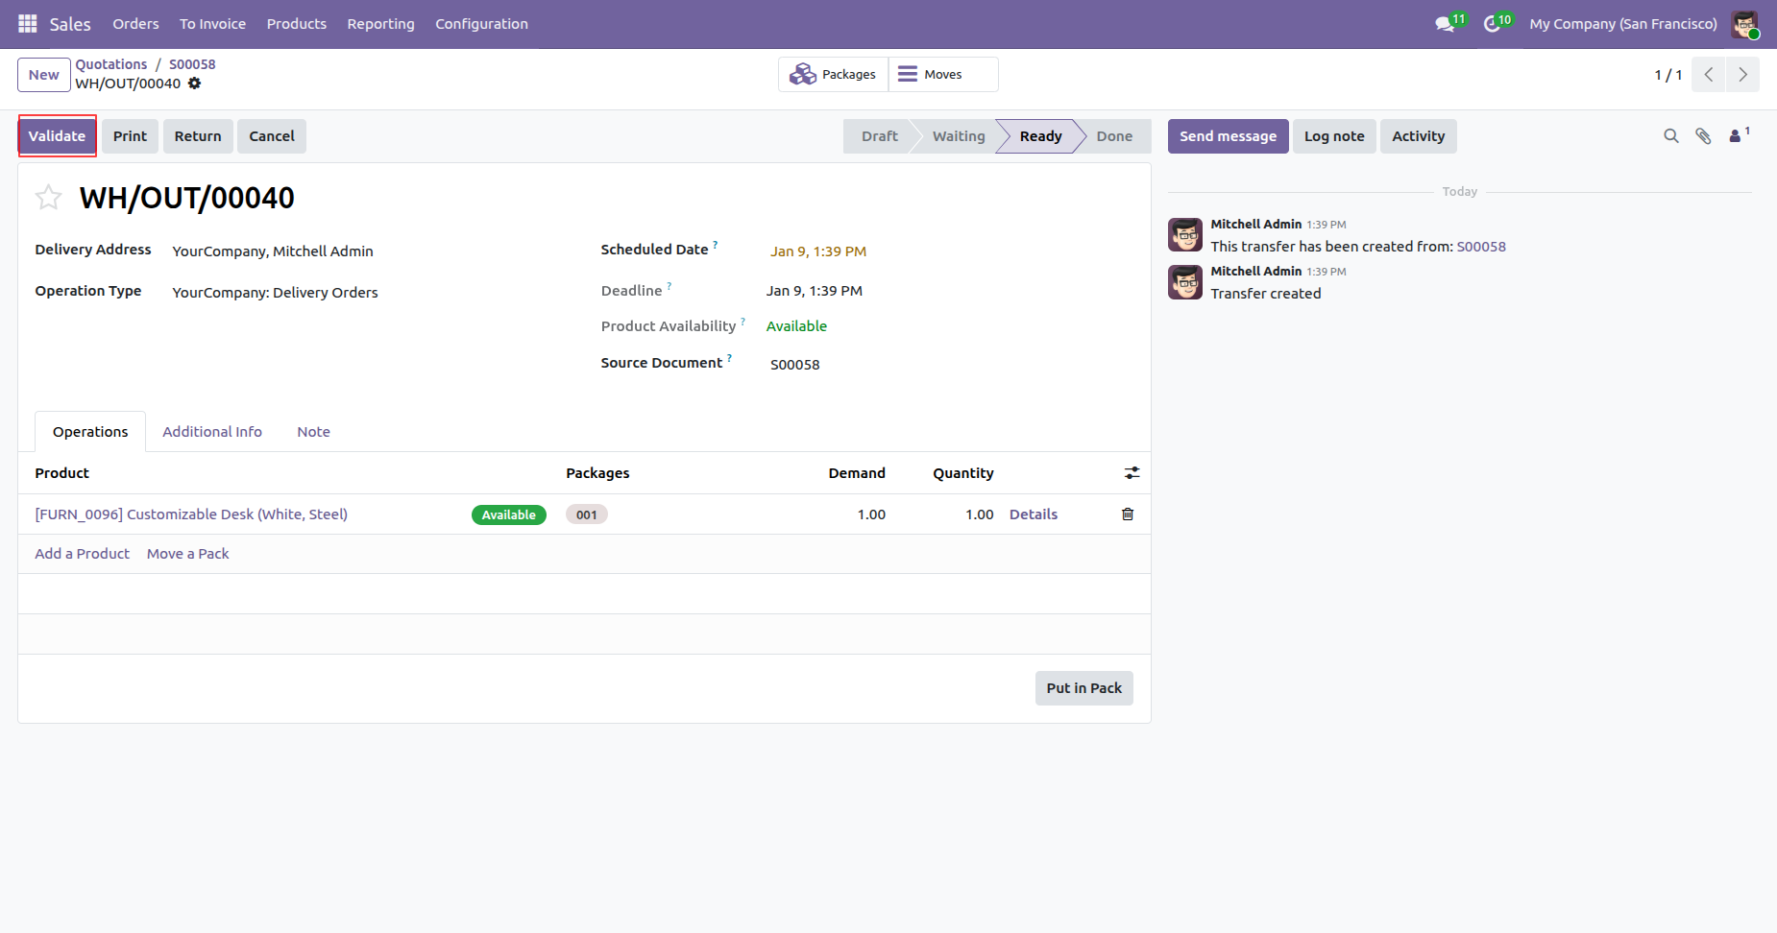Open the Packages stat button

coord(833,74)
